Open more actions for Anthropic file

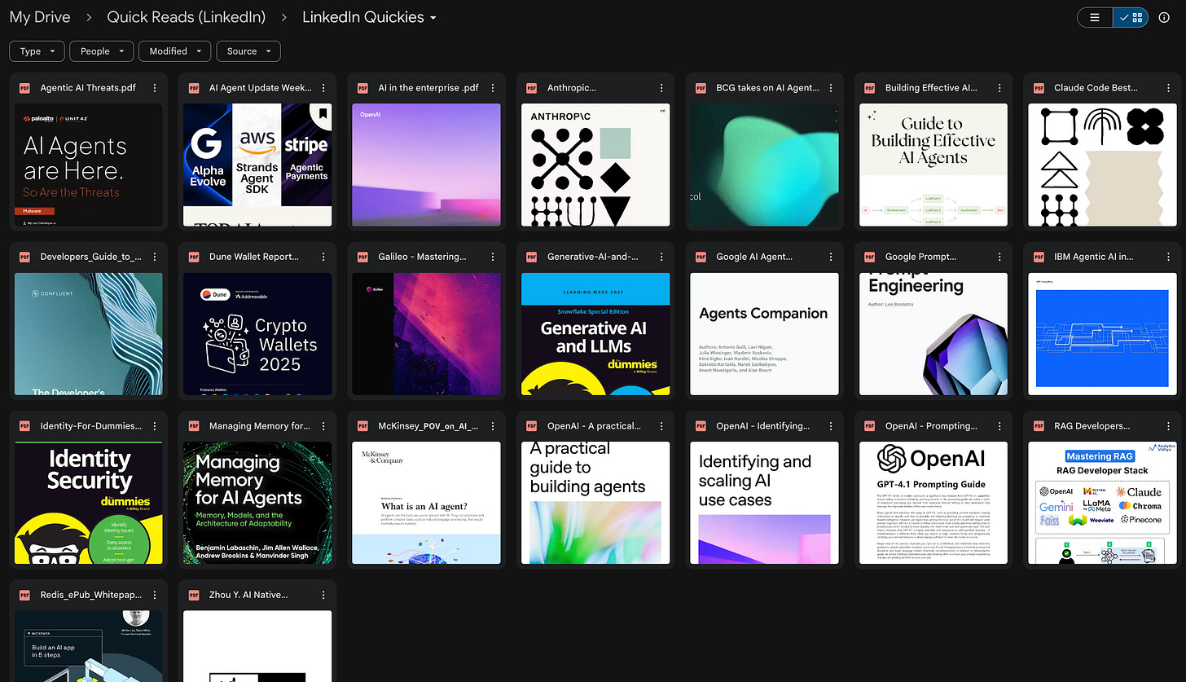tap(661, 88)
